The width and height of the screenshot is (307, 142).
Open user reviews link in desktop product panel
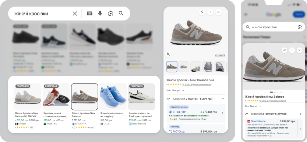pyautogui.click(x=197, y=85)
